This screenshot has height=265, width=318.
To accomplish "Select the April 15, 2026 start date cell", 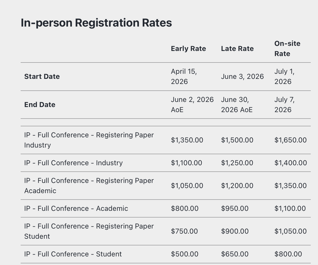I will tap(184, 76).
